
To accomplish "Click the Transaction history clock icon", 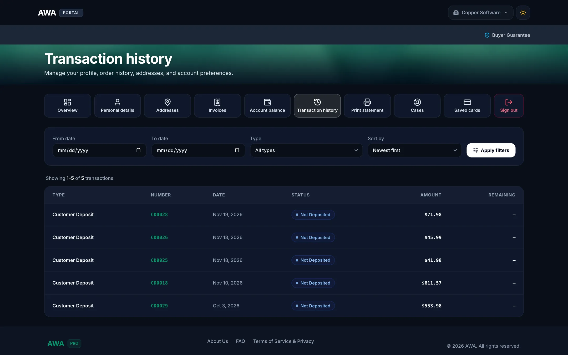I will tap(317, 102).
